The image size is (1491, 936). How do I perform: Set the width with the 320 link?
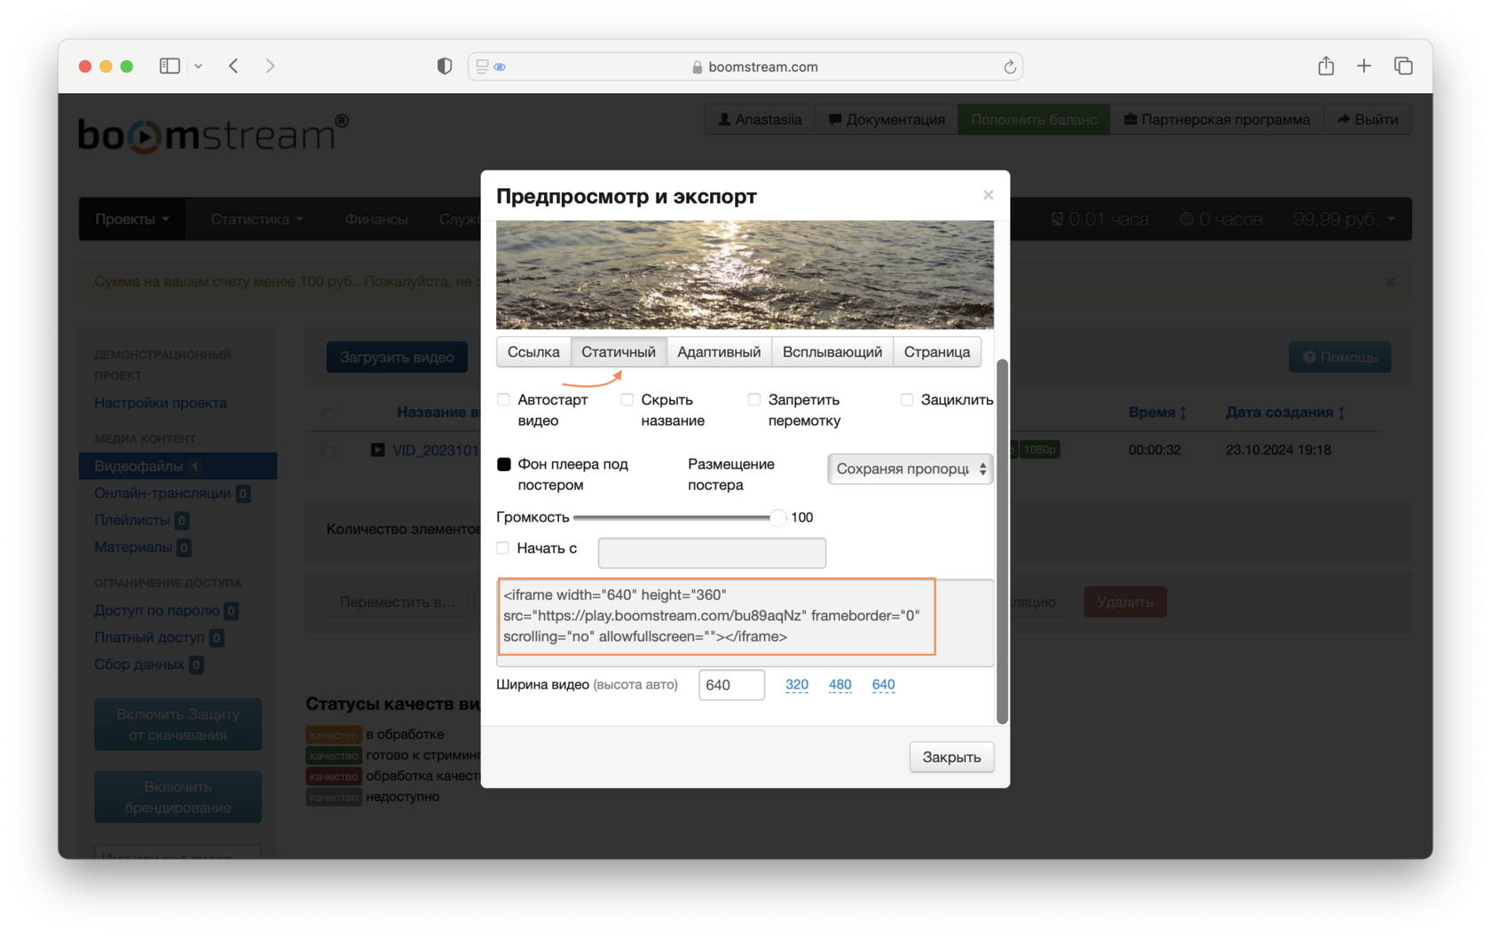tap(797, 684)
